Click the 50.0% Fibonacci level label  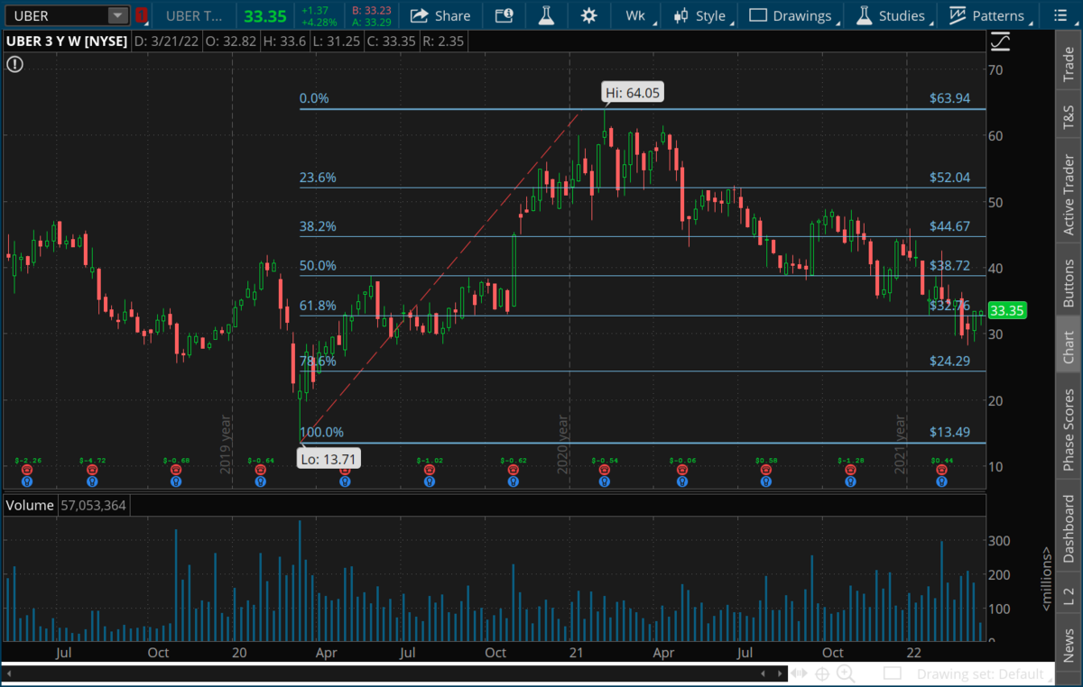318,266
